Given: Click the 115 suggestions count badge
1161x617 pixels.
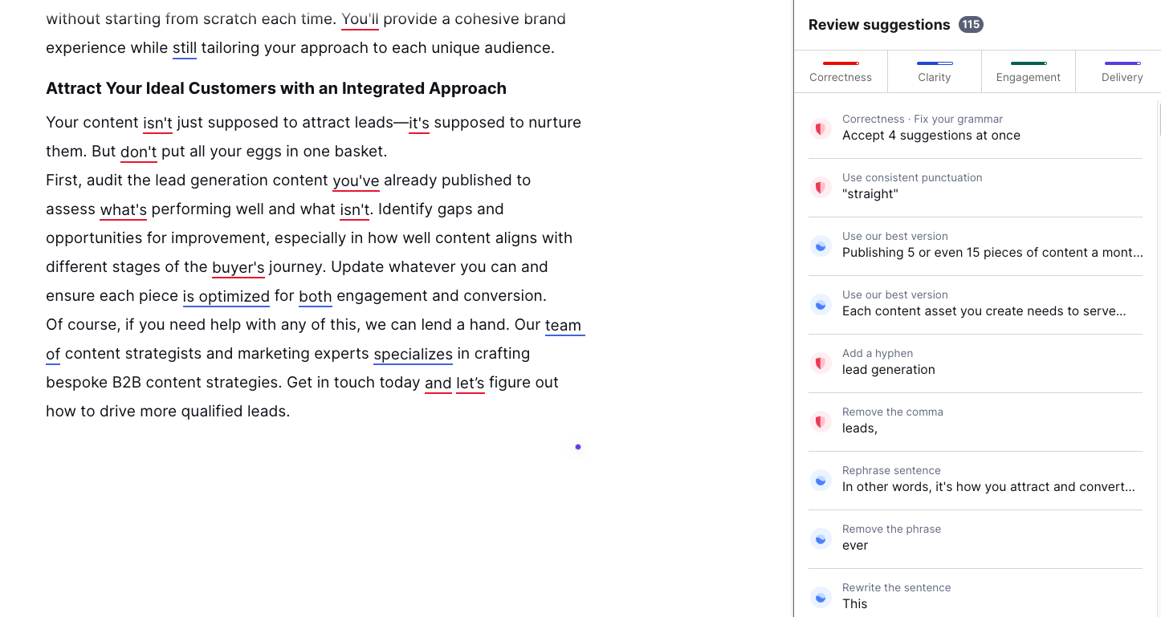Looking at the screenshot, I should pos(971,25).
